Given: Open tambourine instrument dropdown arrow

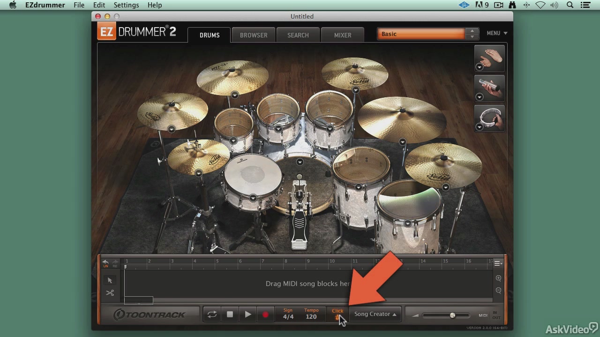Looking at the screenshot, I should (480, 127).
